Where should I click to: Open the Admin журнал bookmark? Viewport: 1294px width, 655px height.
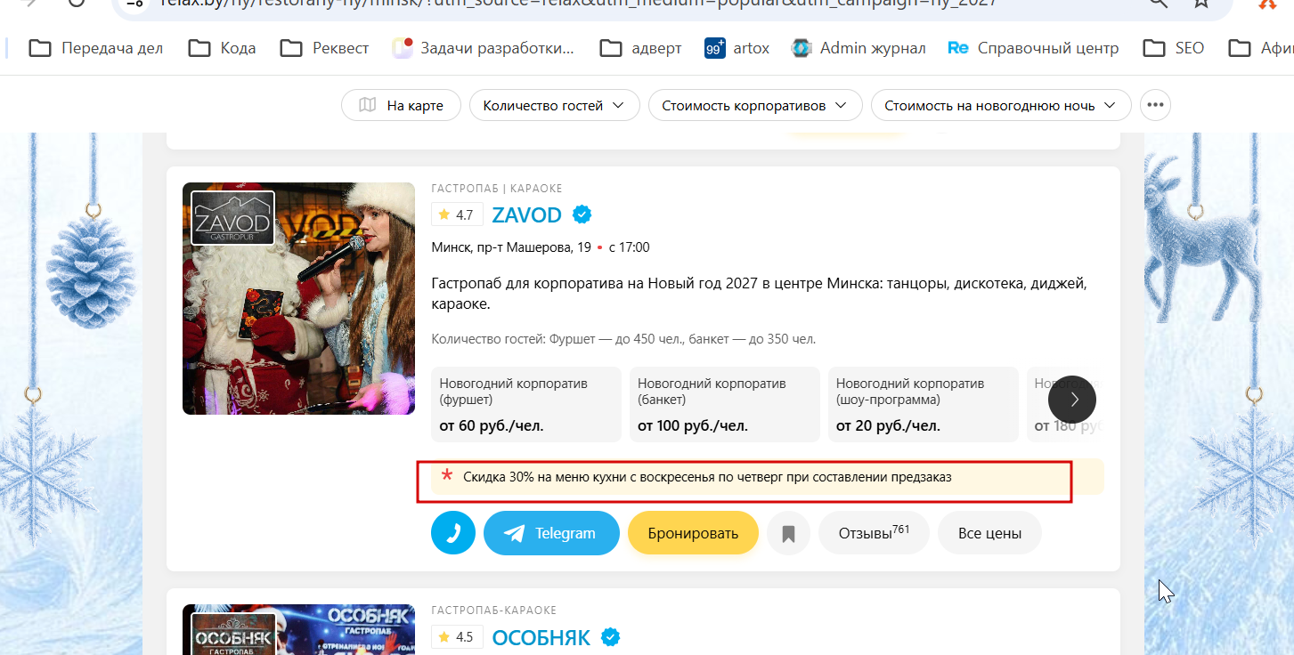click(x=859, y=48)
